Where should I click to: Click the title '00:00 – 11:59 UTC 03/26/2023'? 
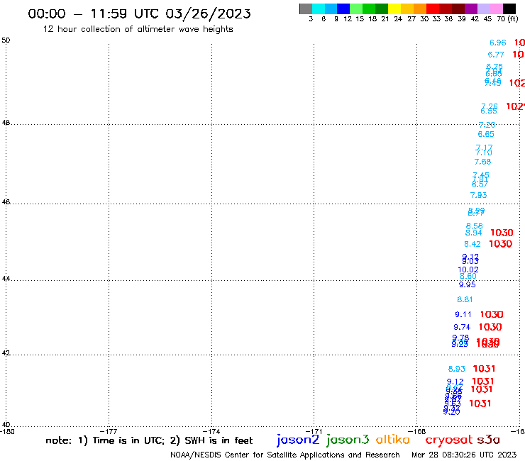point(139,13)
